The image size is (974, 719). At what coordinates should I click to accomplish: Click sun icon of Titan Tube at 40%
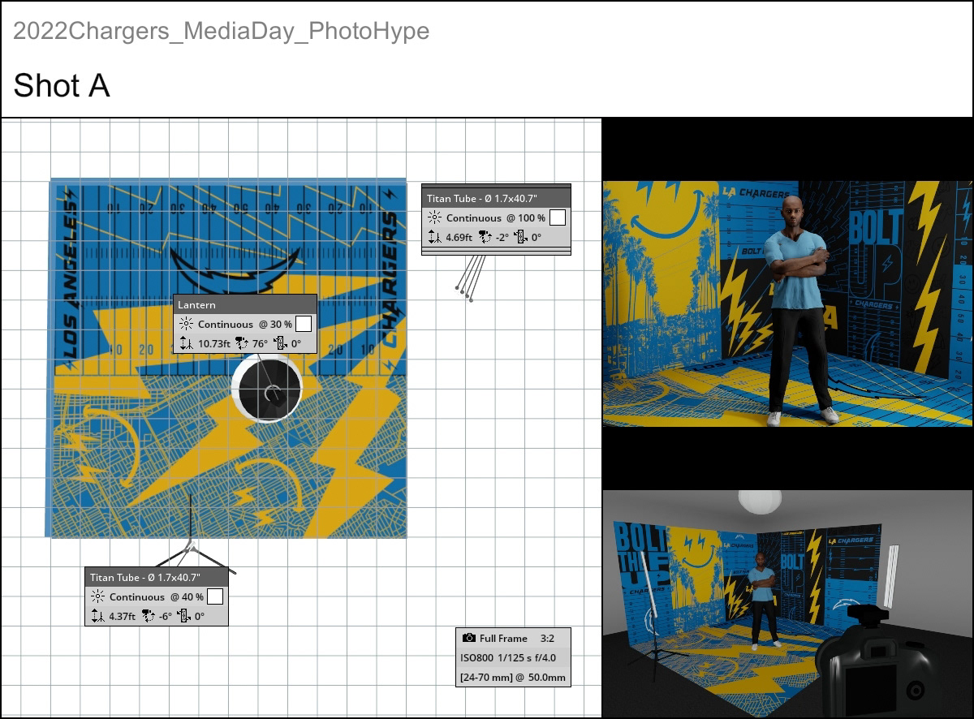point(97,596)
